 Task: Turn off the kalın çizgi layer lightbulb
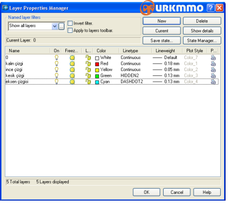(57, 64)
